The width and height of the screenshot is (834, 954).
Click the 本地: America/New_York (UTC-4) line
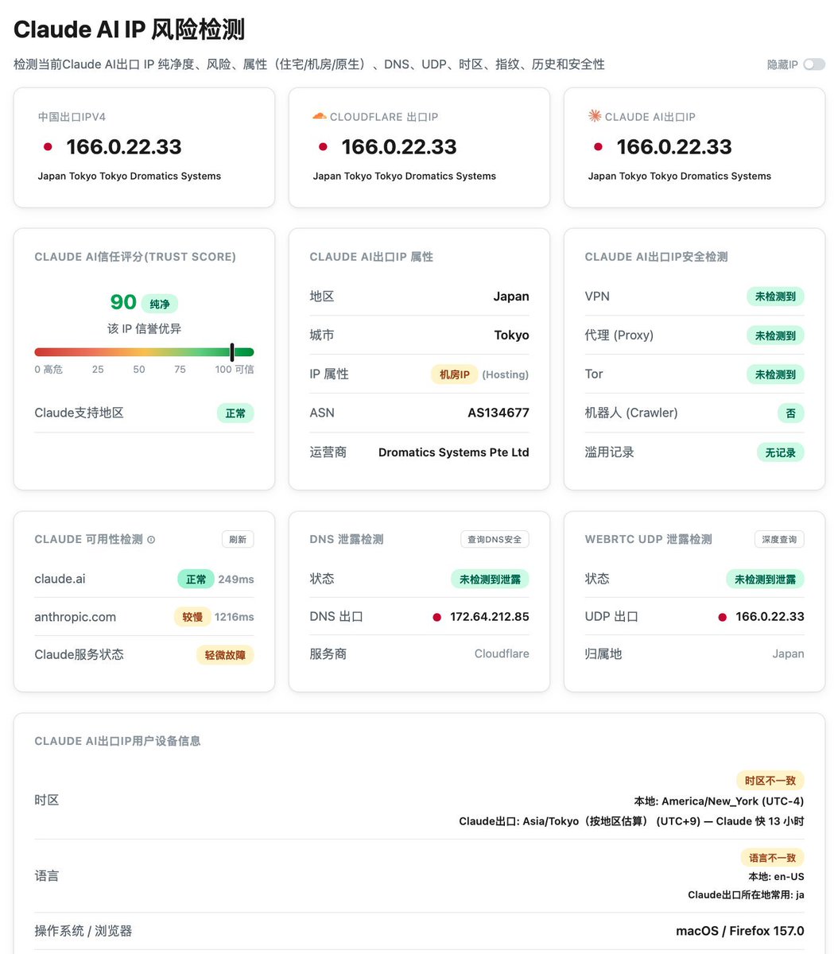(719, 801)
